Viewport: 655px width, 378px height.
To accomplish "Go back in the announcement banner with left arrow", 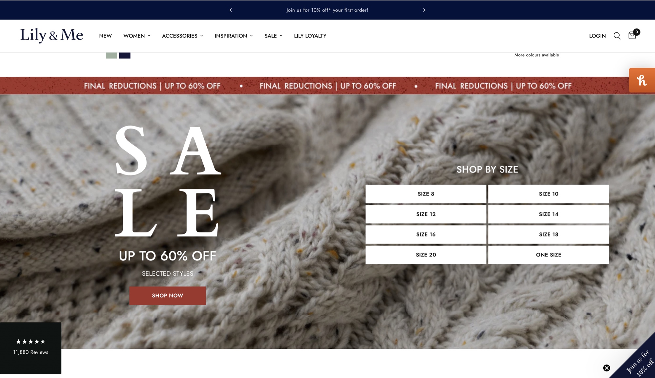I will coord(230,10).
